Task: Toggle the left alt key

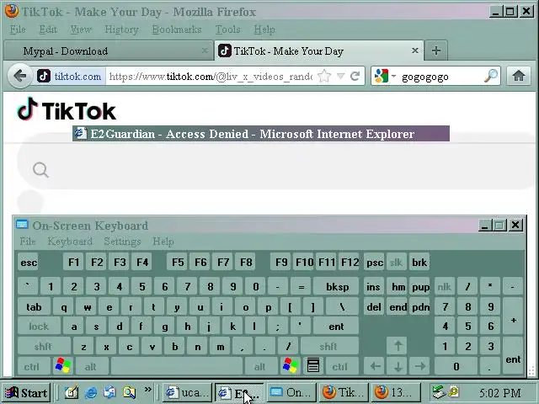Action: click(x=90, y=366)
